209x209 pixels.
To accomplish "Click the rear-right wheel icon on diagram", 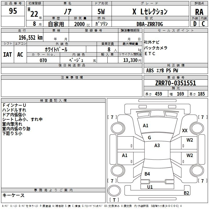I will (x=197, y=171).
